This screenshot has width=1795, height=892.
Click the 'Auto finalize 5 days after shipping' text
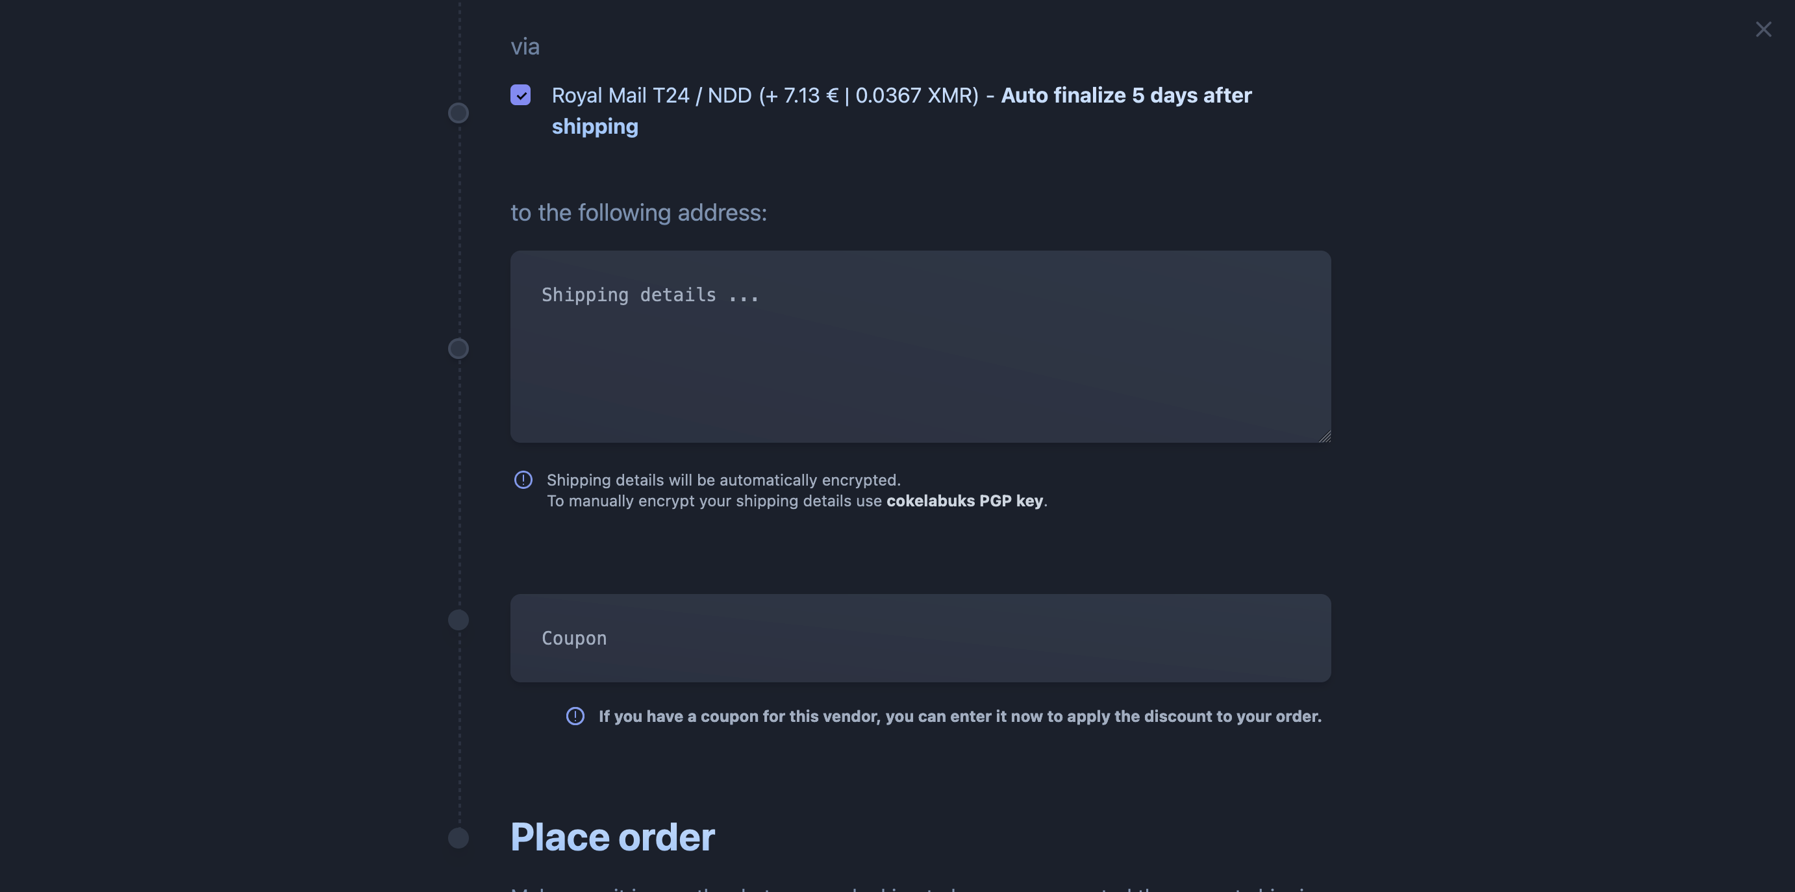pos(901,111)
